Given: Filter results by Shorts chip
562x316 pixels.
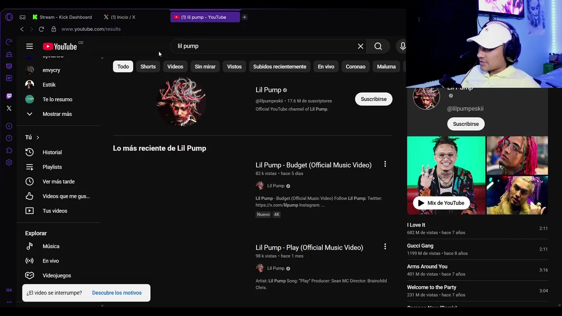Looking at the screenshot, I should (x=148, y=67).
